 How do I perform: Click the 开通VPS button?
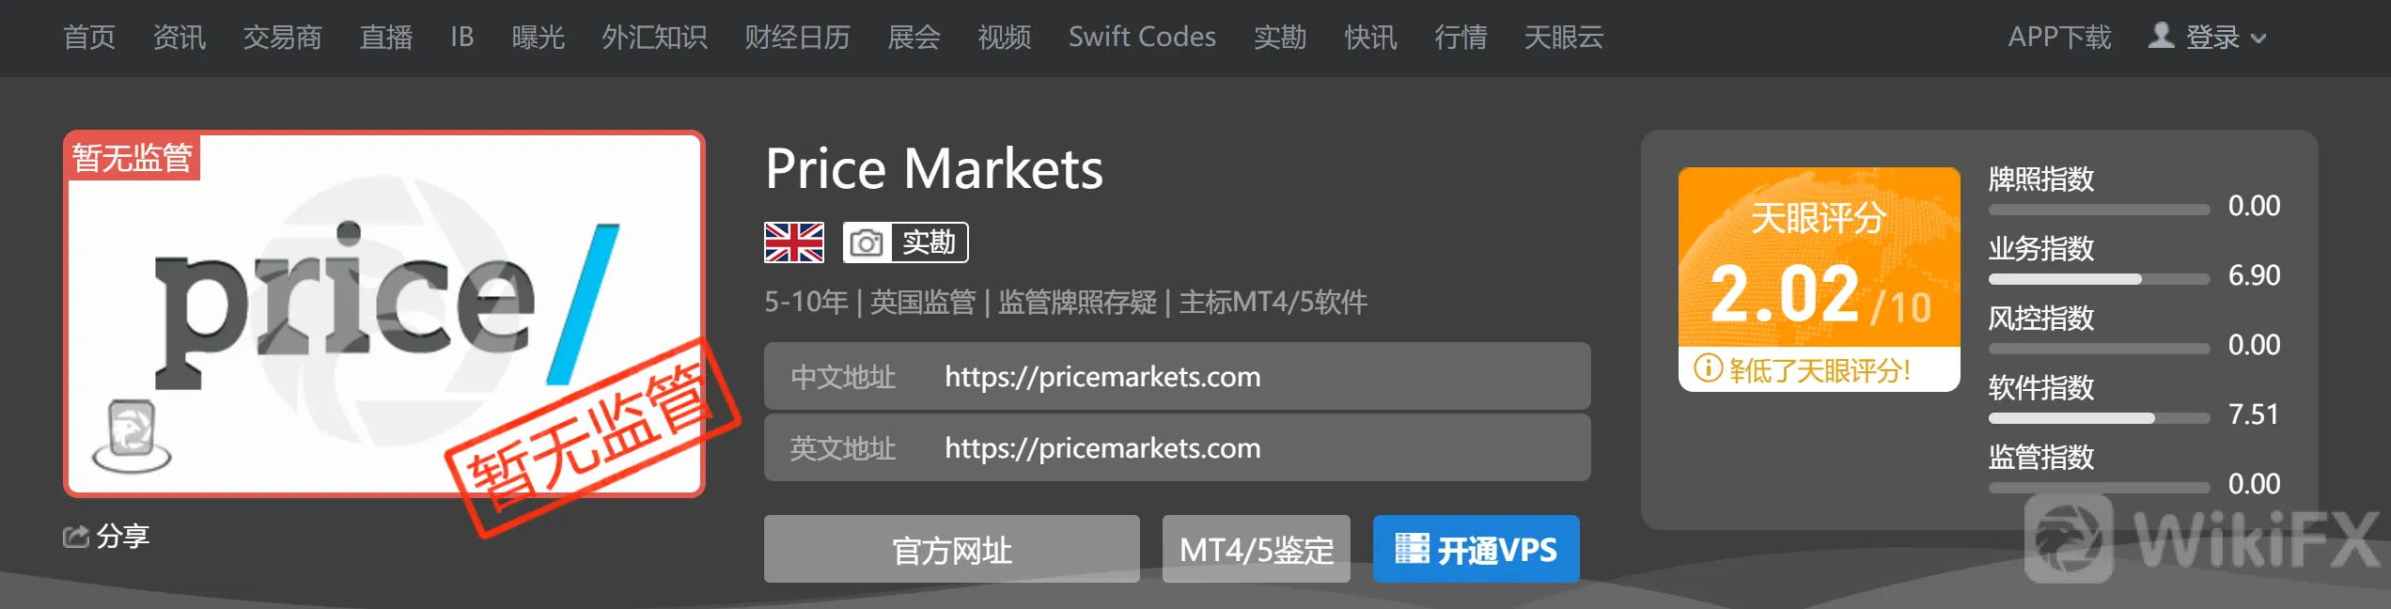click(x=1477, y=549)
